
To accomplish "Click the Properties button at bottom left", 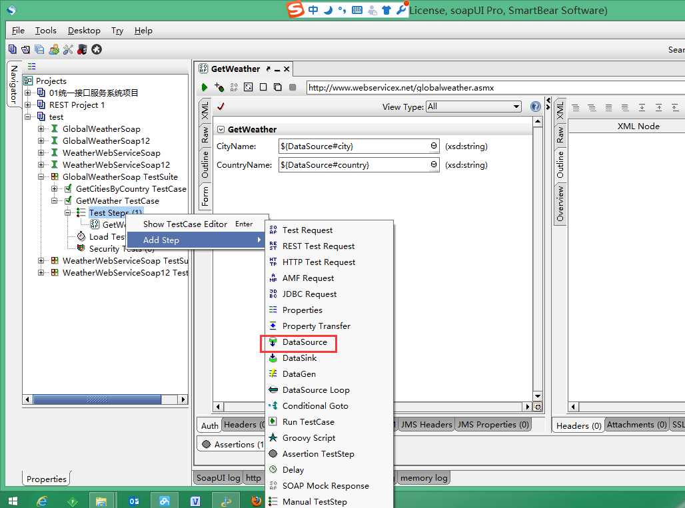I will [x=46, y=479].
